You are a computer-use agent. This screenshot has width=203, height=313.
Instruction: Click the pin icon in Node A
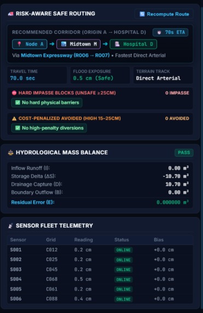click(19, 44)
